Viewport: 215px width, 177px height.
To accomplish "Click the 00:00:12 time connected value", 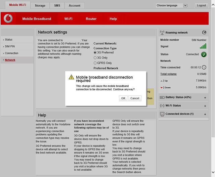I will click(196, 67).
